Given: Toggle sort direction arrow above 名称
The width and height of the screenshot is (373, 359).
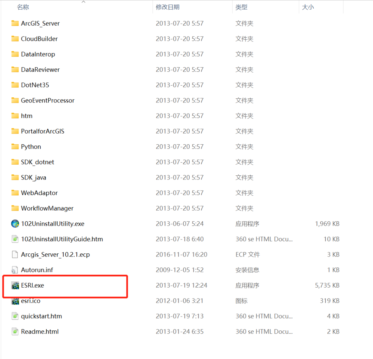Looking at the screenshot, I should point(84,2).
